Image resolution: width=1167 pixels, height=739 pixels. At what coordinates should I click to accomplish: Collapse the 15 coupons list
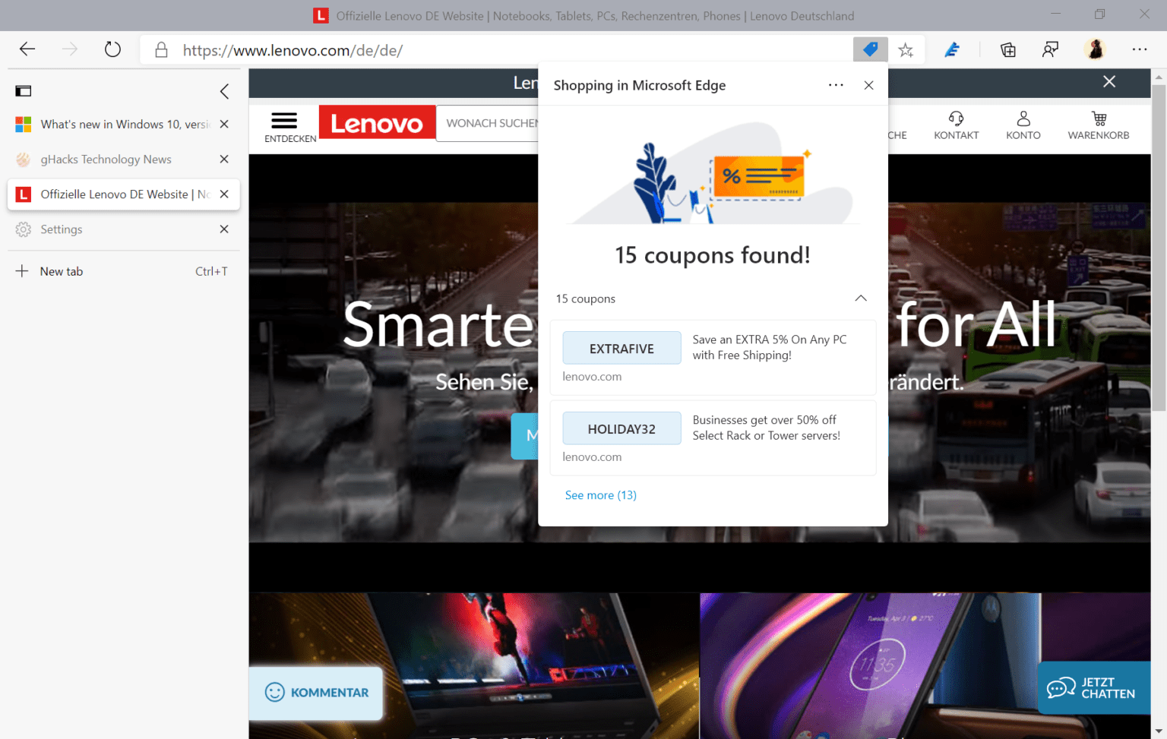tap(860, 298)
